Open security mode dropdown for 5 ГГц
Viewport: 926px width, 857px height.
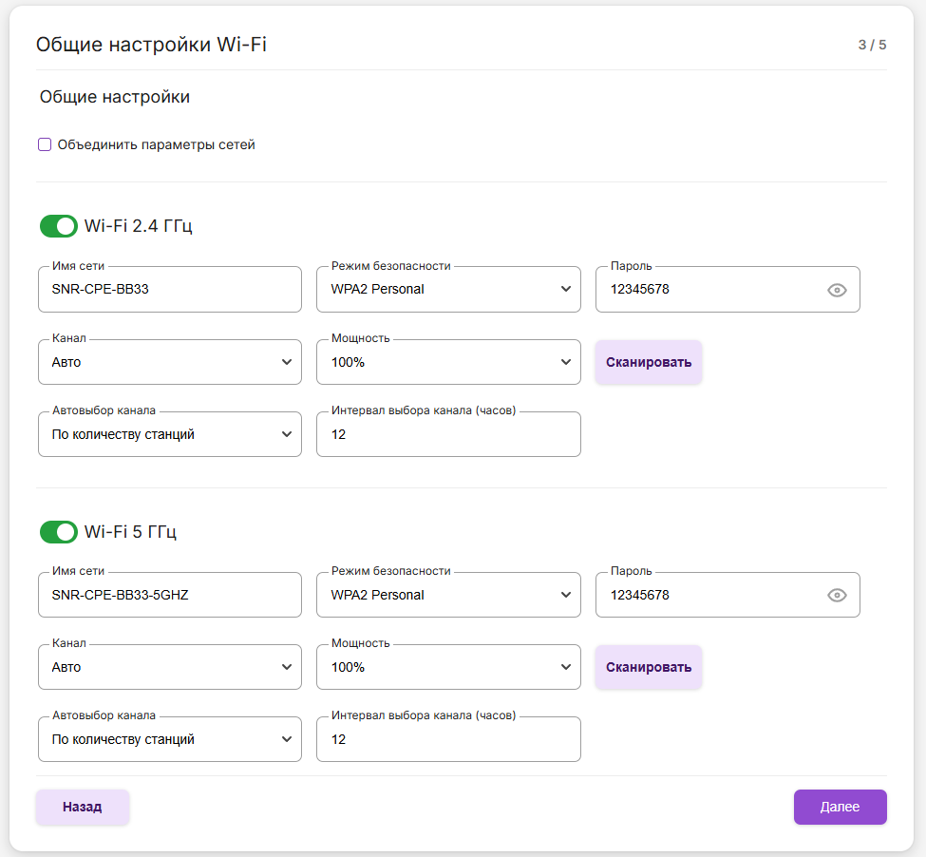(x=448, y=596)
